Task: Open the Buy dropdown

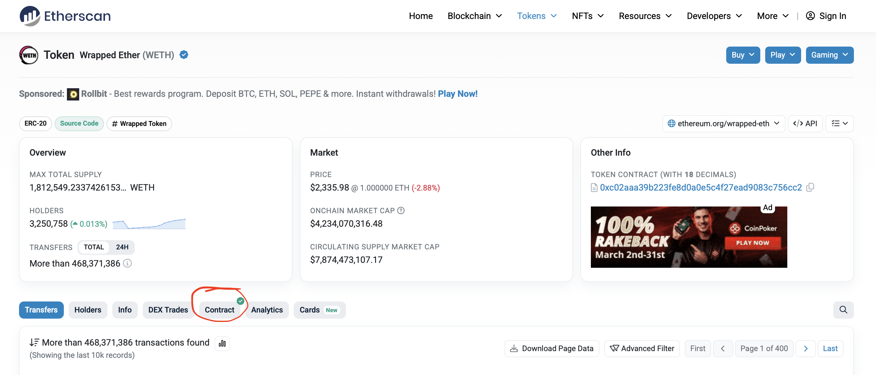Action: tap(743, 55)
